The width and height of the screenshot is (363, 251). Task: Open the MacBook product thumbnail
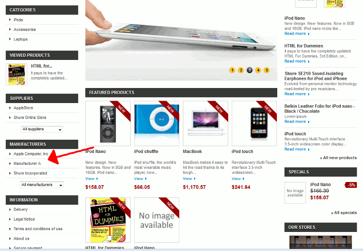(206, 123)
